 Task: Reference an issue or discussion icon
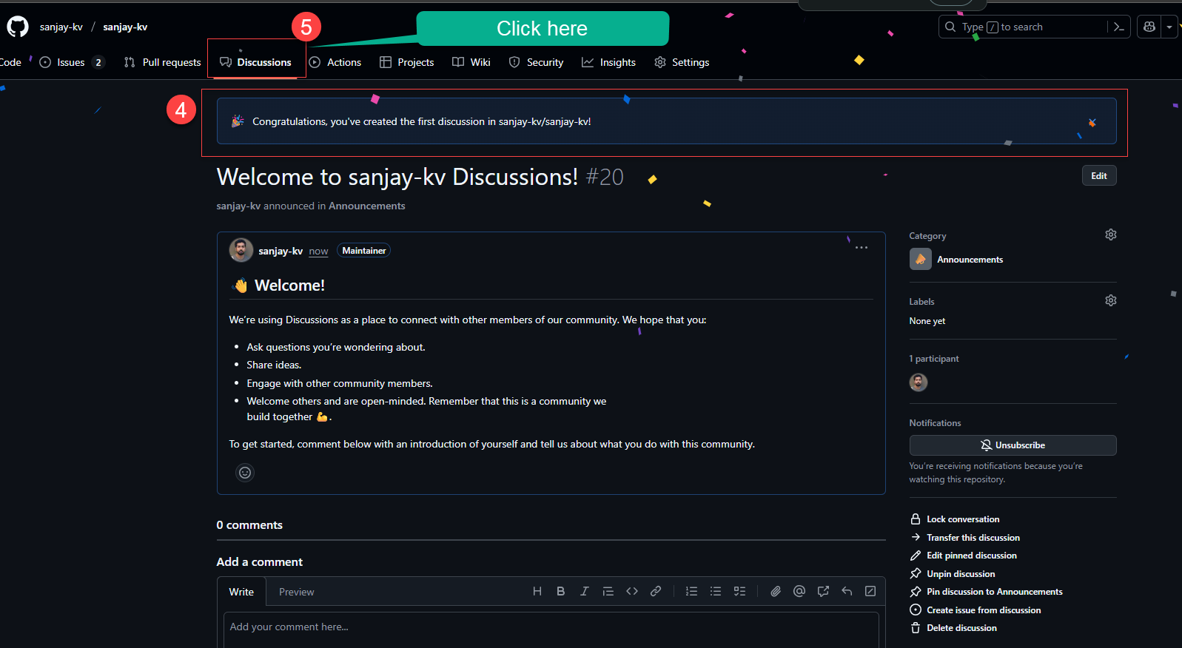click(823, 591)
